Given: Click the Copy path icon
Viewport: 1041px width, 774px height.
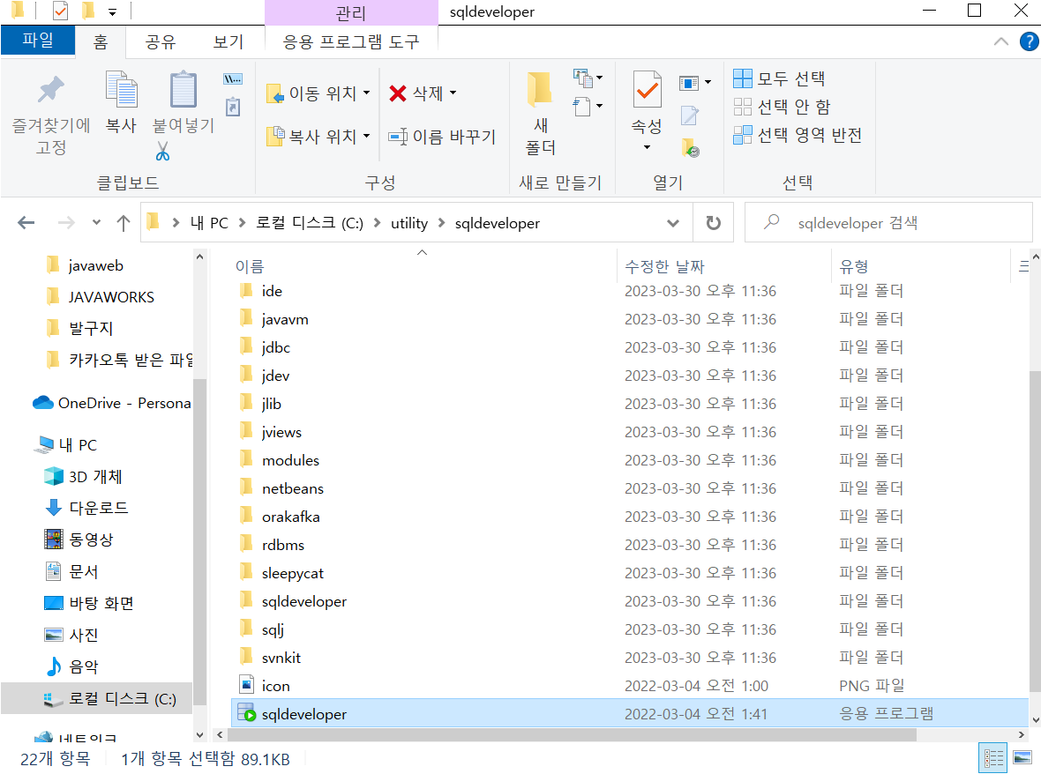Looking at the screenshot, I should click(232, 79).
